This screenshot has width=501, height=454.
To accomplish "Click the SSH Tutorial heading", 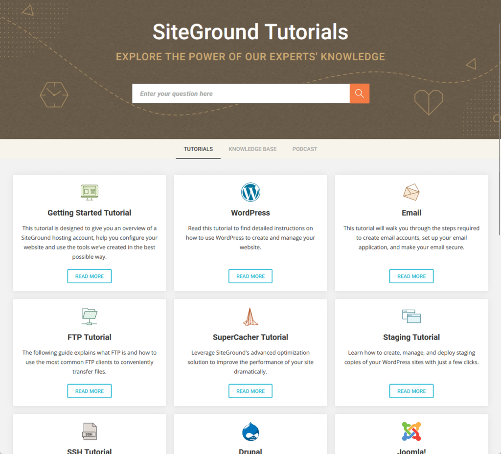I will click(x=90, y=451).
